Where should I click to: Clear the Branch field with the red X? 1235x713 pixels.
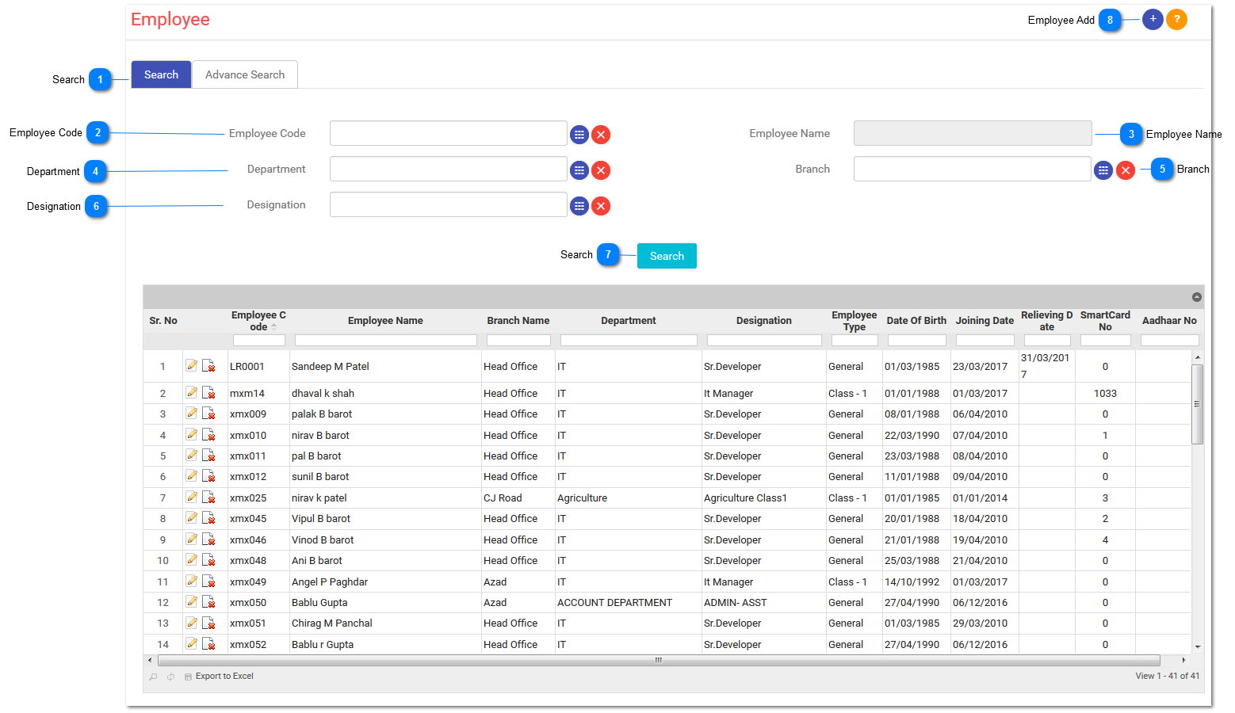1126,170
